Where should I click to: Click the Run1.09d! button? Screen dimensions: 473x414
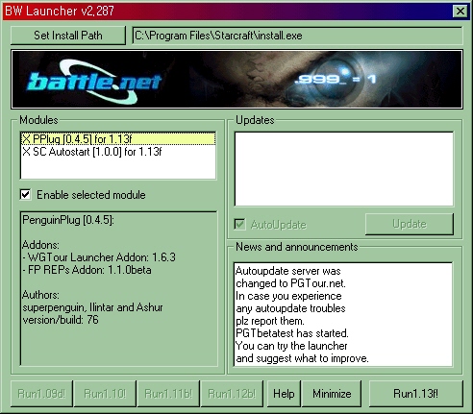click(x=41, y=394)
